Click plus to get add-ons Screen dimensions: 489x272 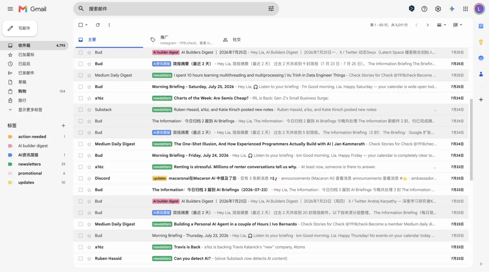[481, 100]
